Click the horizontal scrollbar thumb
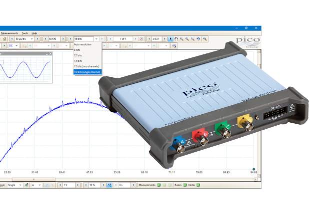 pyautogui.click(x=33, y=180)
